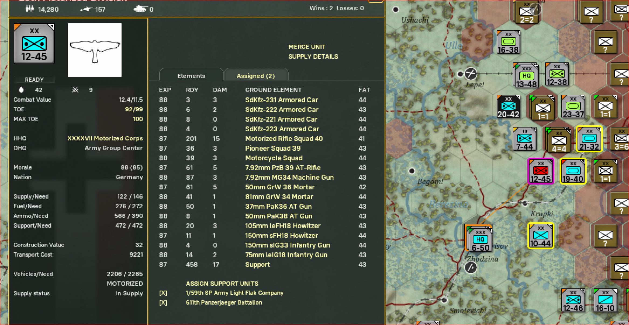Click the EXP column header
The image size is (629, 325).
165,90
